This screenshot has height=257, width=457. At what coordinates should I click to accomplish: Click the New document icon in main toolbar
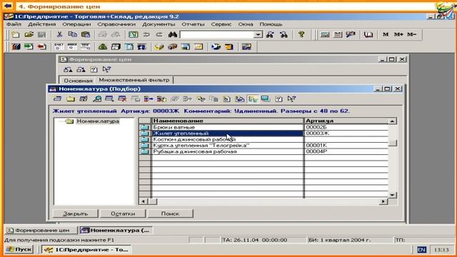click(x=16, y=35)
